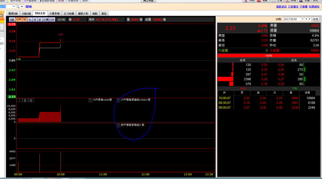Click the 委賣 header in order book
This screenshot has width=322, height=179.
tap(294, 60)
